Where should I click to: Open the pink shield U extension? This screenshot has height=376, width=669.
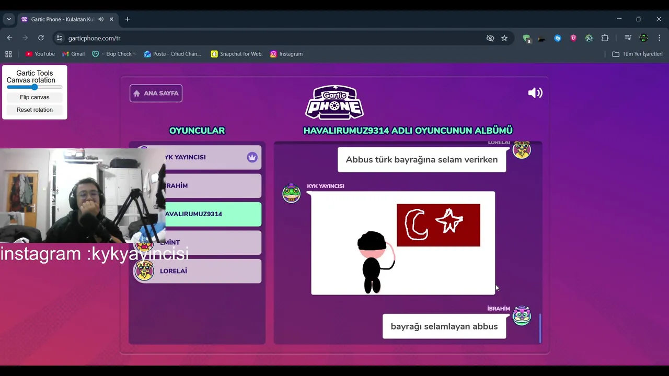point(573,38)
